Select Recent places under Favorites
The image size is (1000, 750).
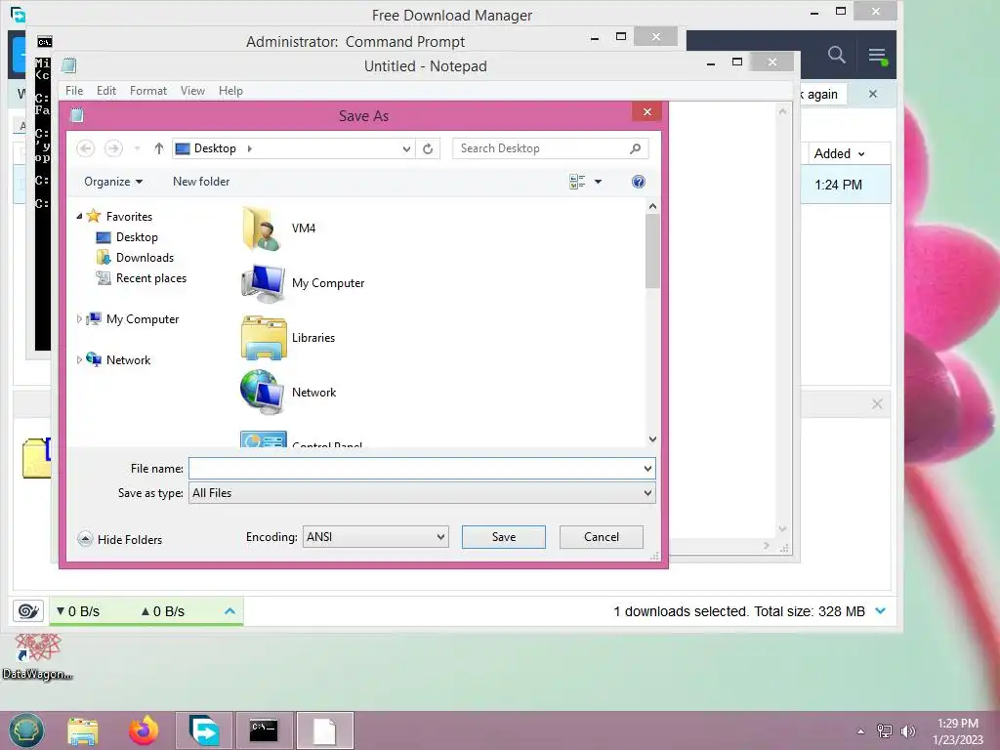[141, 278]
